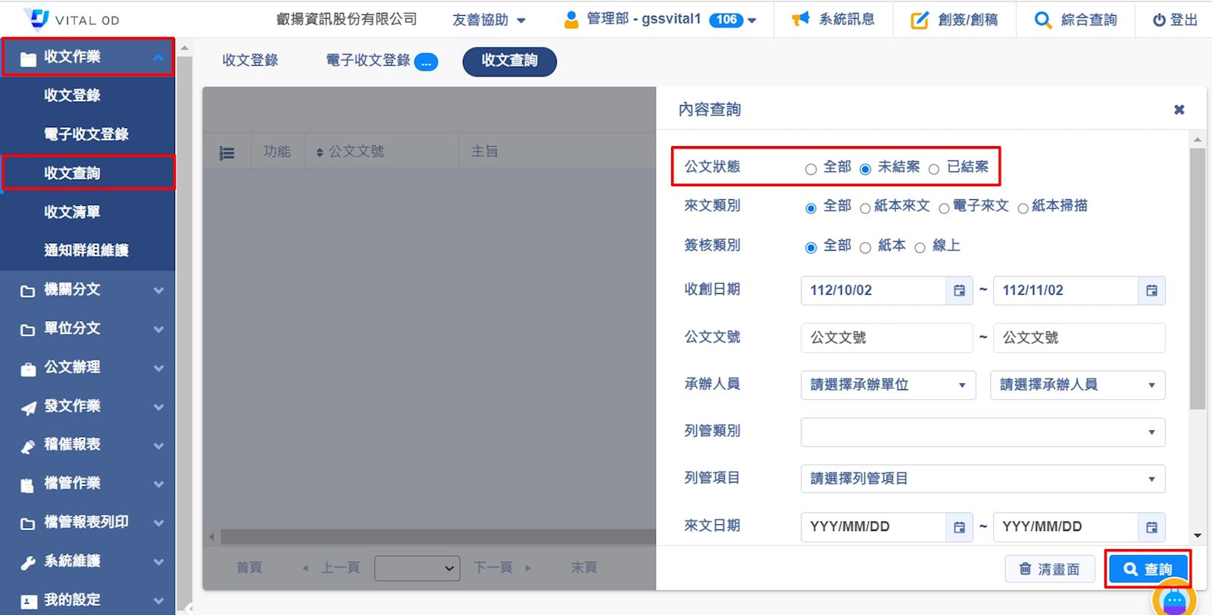The height and width of the screenshot is (615, 1212).
Task: Open calendar picker for 來文日期 start date
Action: [x=959, y=527]
